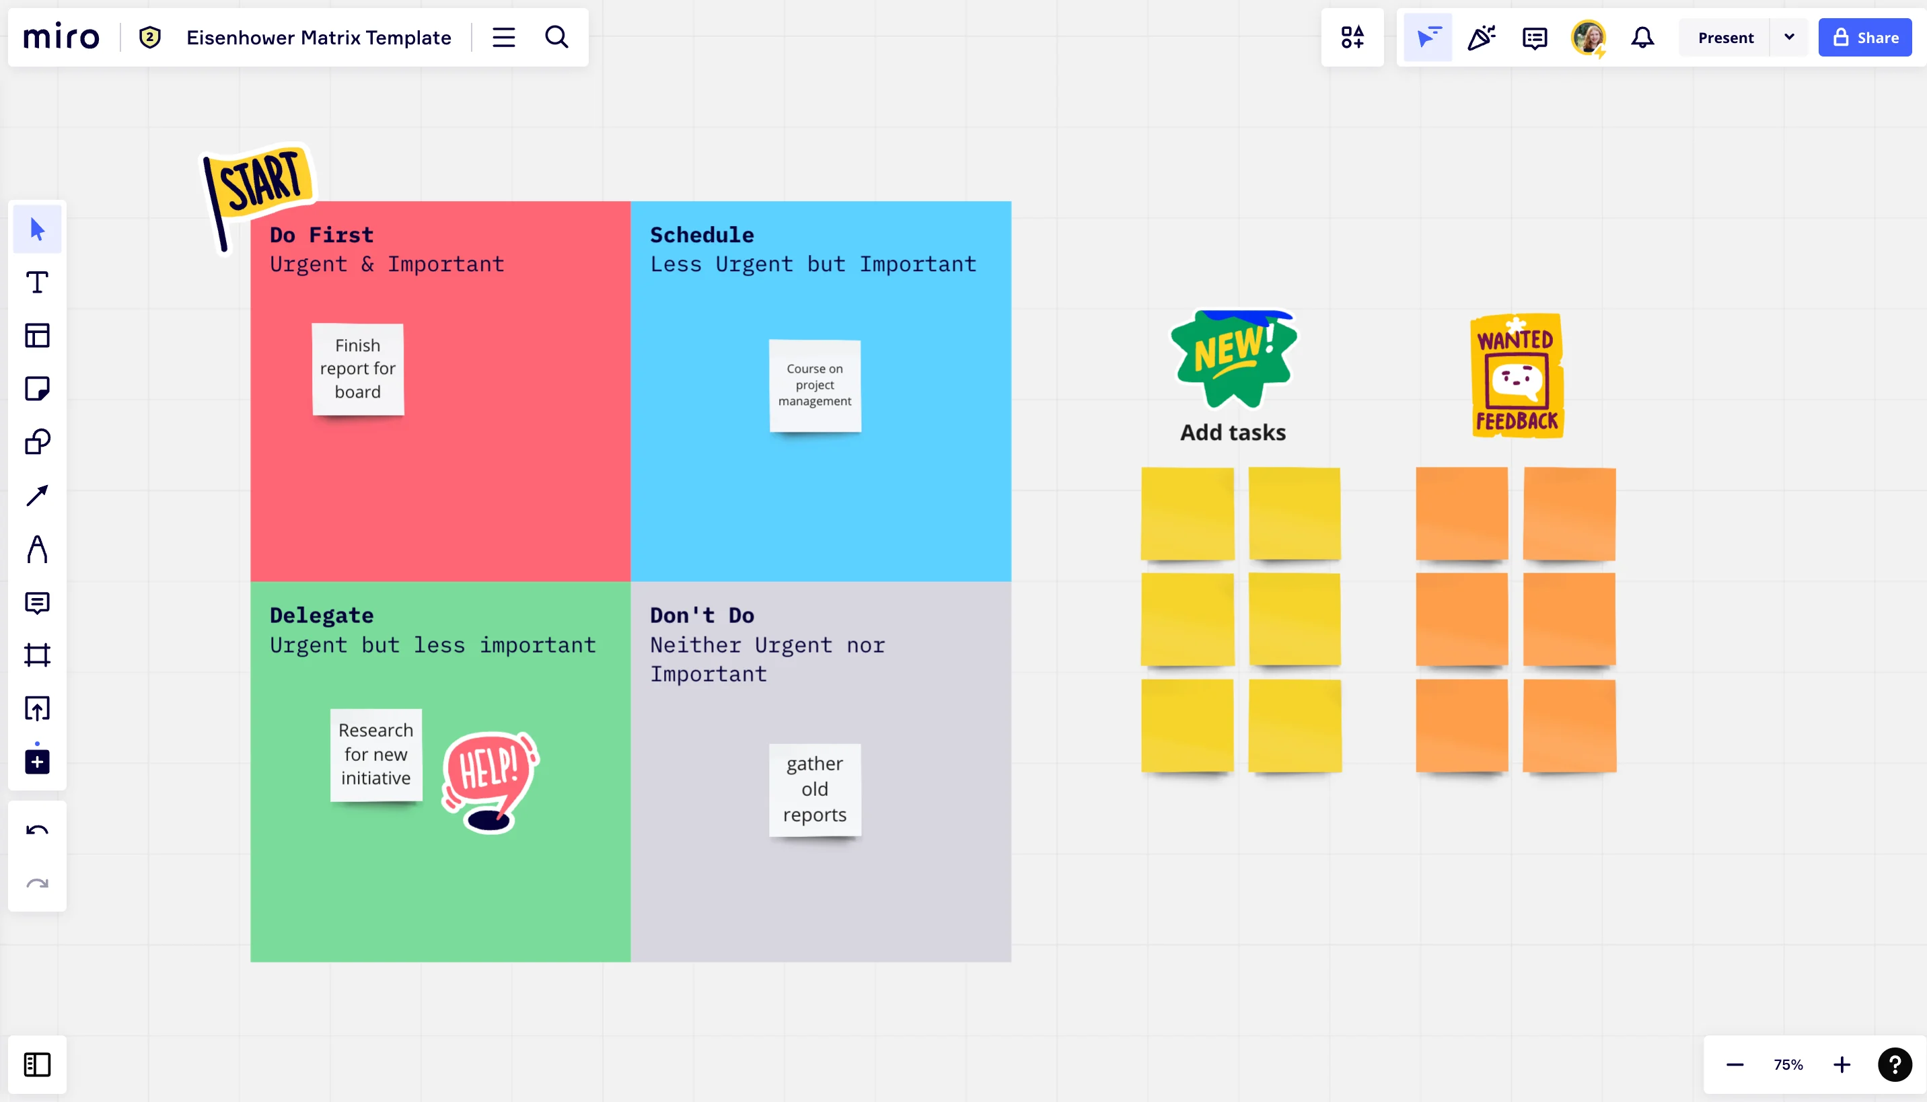Click the Share button

1865,37
